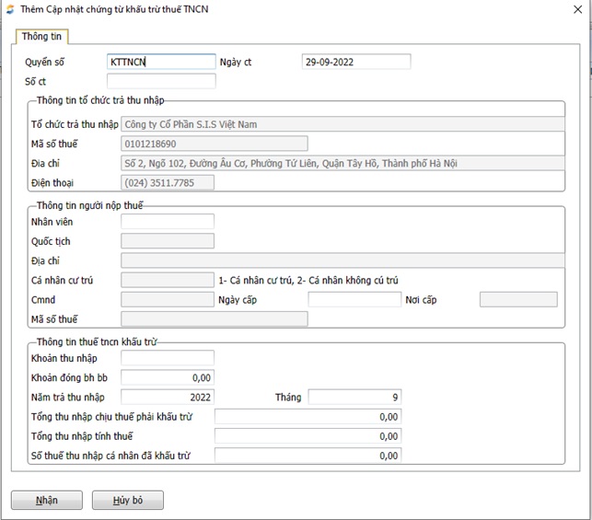
Task: Focus the Ngày ct date field
Action: (x=355, y=62)
